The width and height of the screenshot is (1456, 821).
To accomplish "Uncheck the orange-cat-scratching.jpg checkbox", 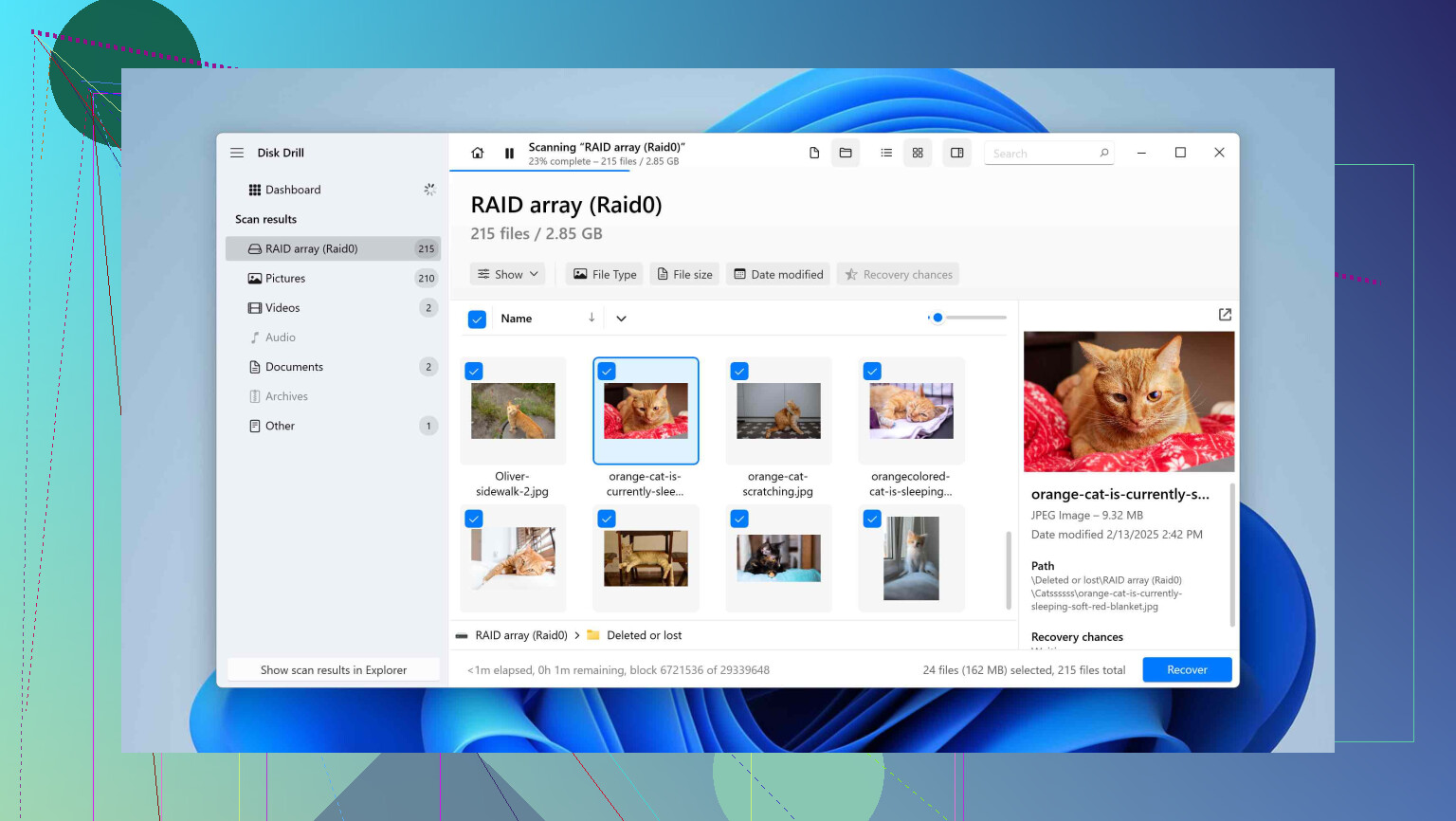I will (739, 372).
